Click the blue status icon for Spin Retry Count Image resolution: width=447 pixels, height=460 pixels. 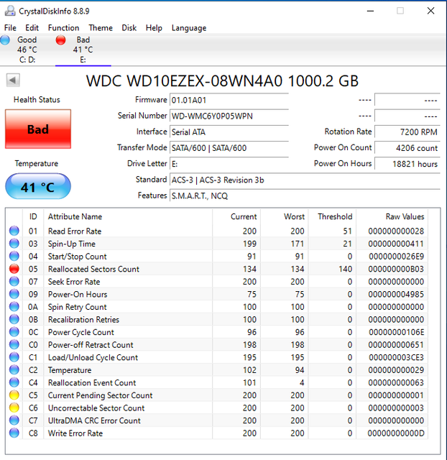point(14,307)
